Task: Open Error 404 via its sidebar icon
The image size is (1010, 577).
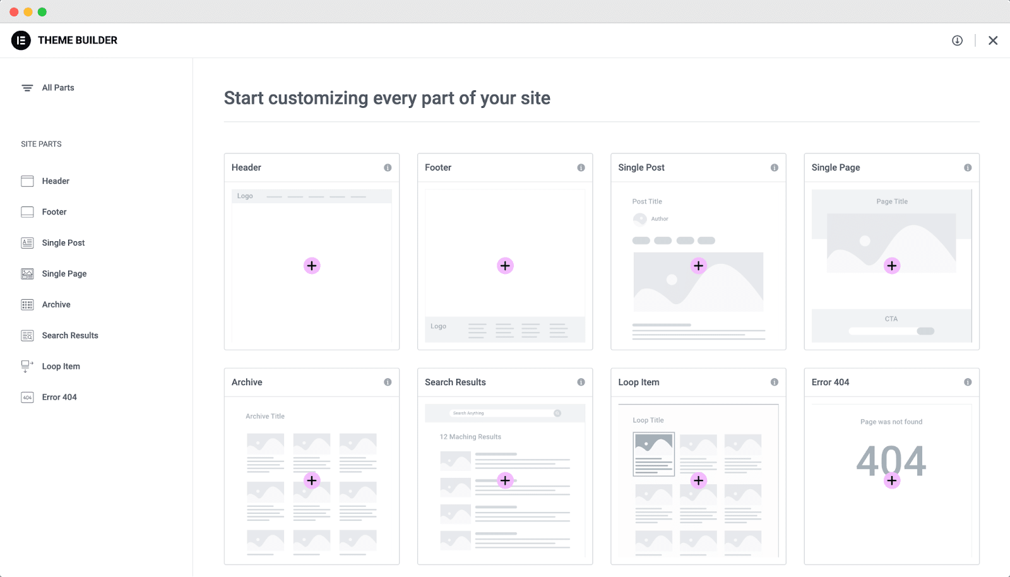Action: (27, 397)
